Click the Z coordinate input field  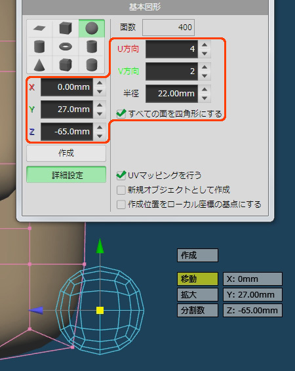click(67, 132)
